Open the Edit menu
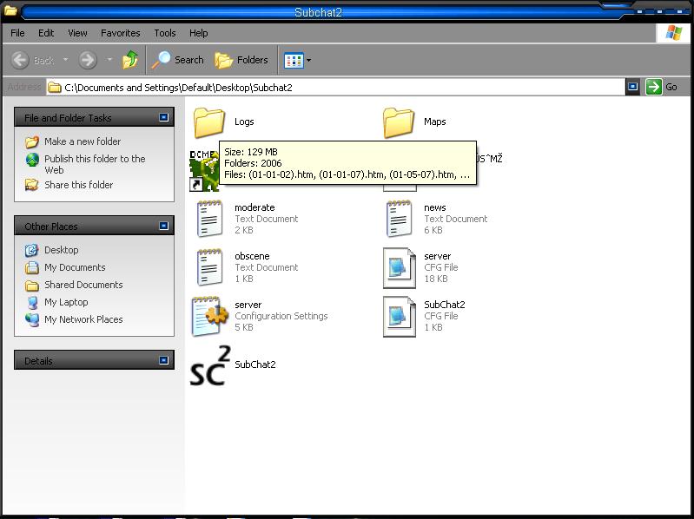 click(x=46, y=33)
